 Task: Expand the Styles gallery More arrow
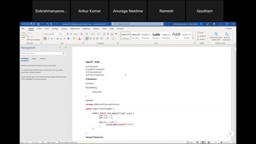point(193,38)
